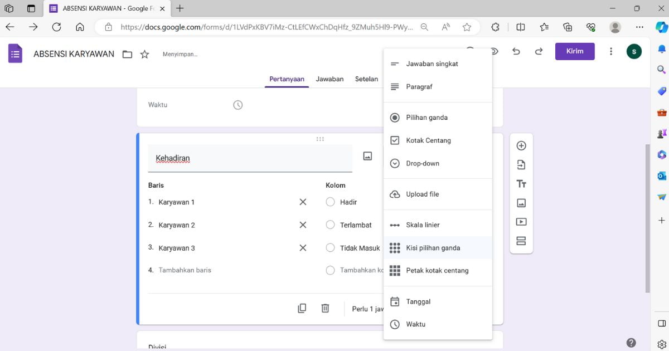Open a new browser tab
The image size is (669, 351).
[x=180, y=8]
